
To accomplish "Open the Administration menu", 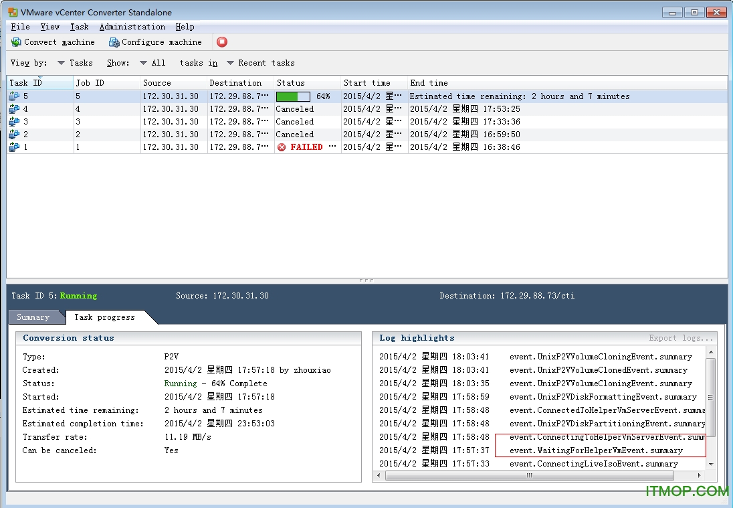I will point(132,27).
